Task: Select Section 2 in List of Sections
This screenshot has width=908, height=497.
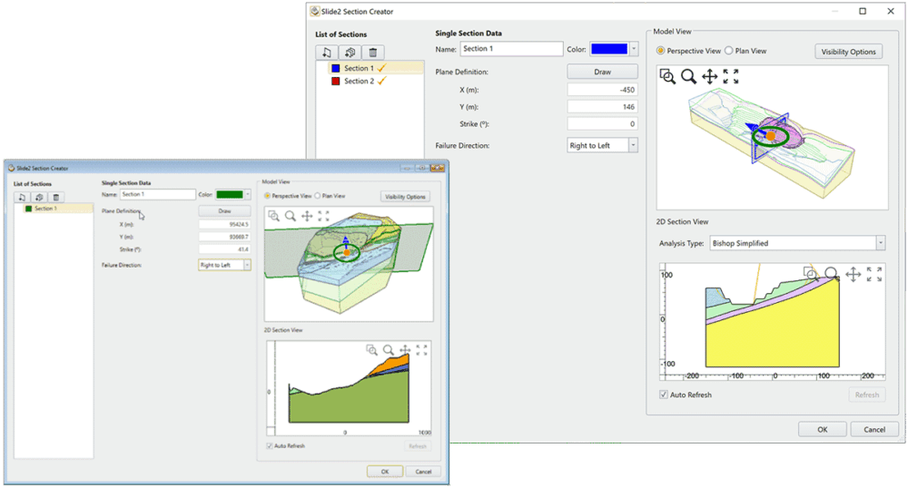Action: coord(358,82)
